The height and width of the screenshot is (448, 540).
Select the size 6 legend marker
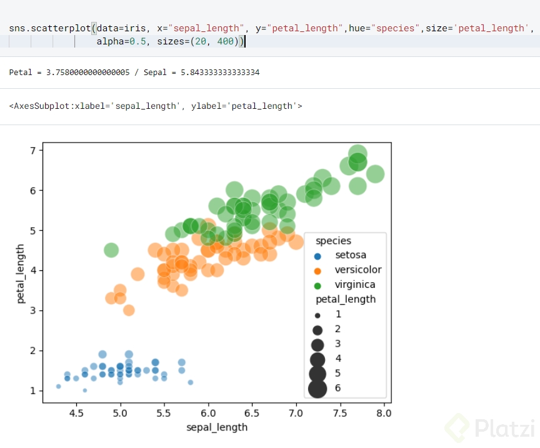317,389
